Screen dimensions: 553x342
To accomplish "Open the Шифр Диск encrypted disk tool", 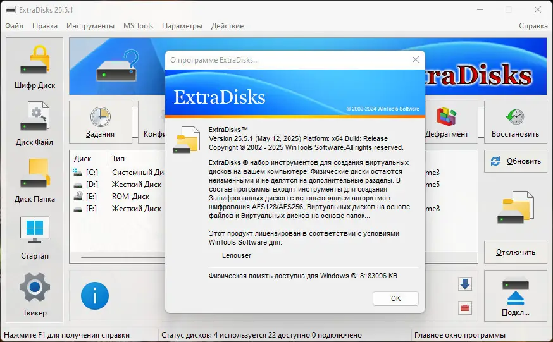I will click(35, 66).
